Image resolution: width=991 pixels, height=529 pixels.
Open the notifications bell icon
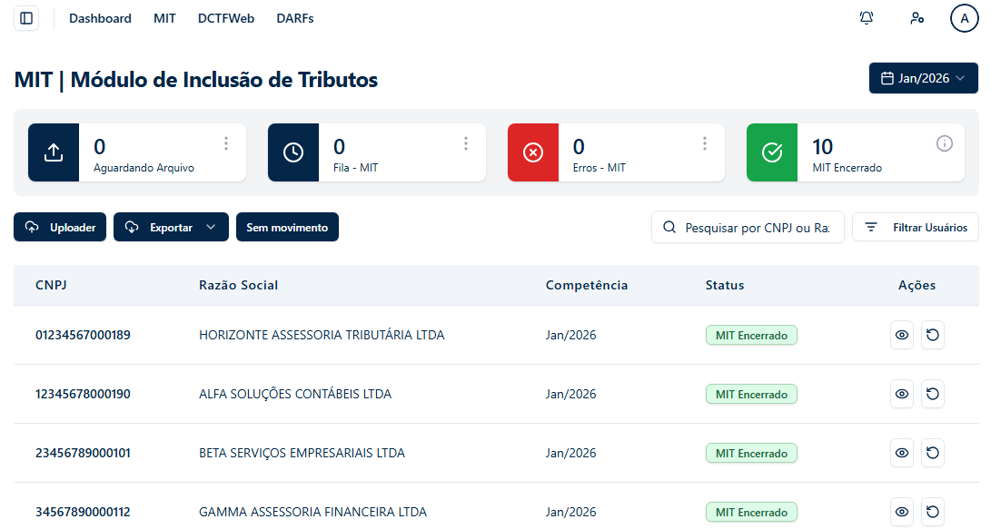point(867,17)
